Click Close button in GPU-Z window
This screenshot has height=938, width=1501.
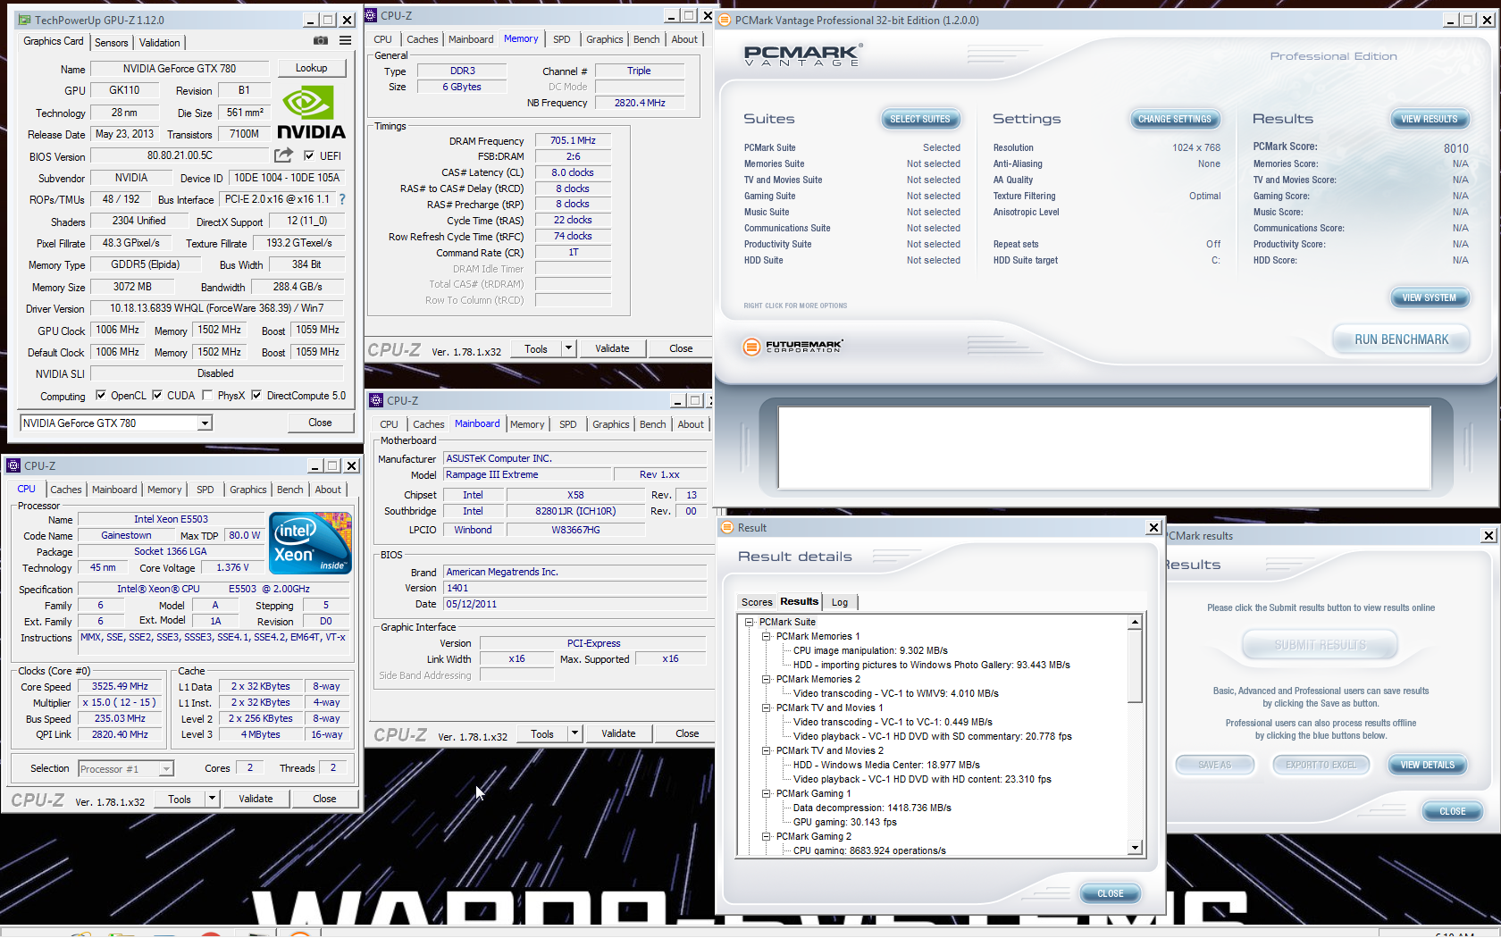pyautogui.click(x=320, y=423)
